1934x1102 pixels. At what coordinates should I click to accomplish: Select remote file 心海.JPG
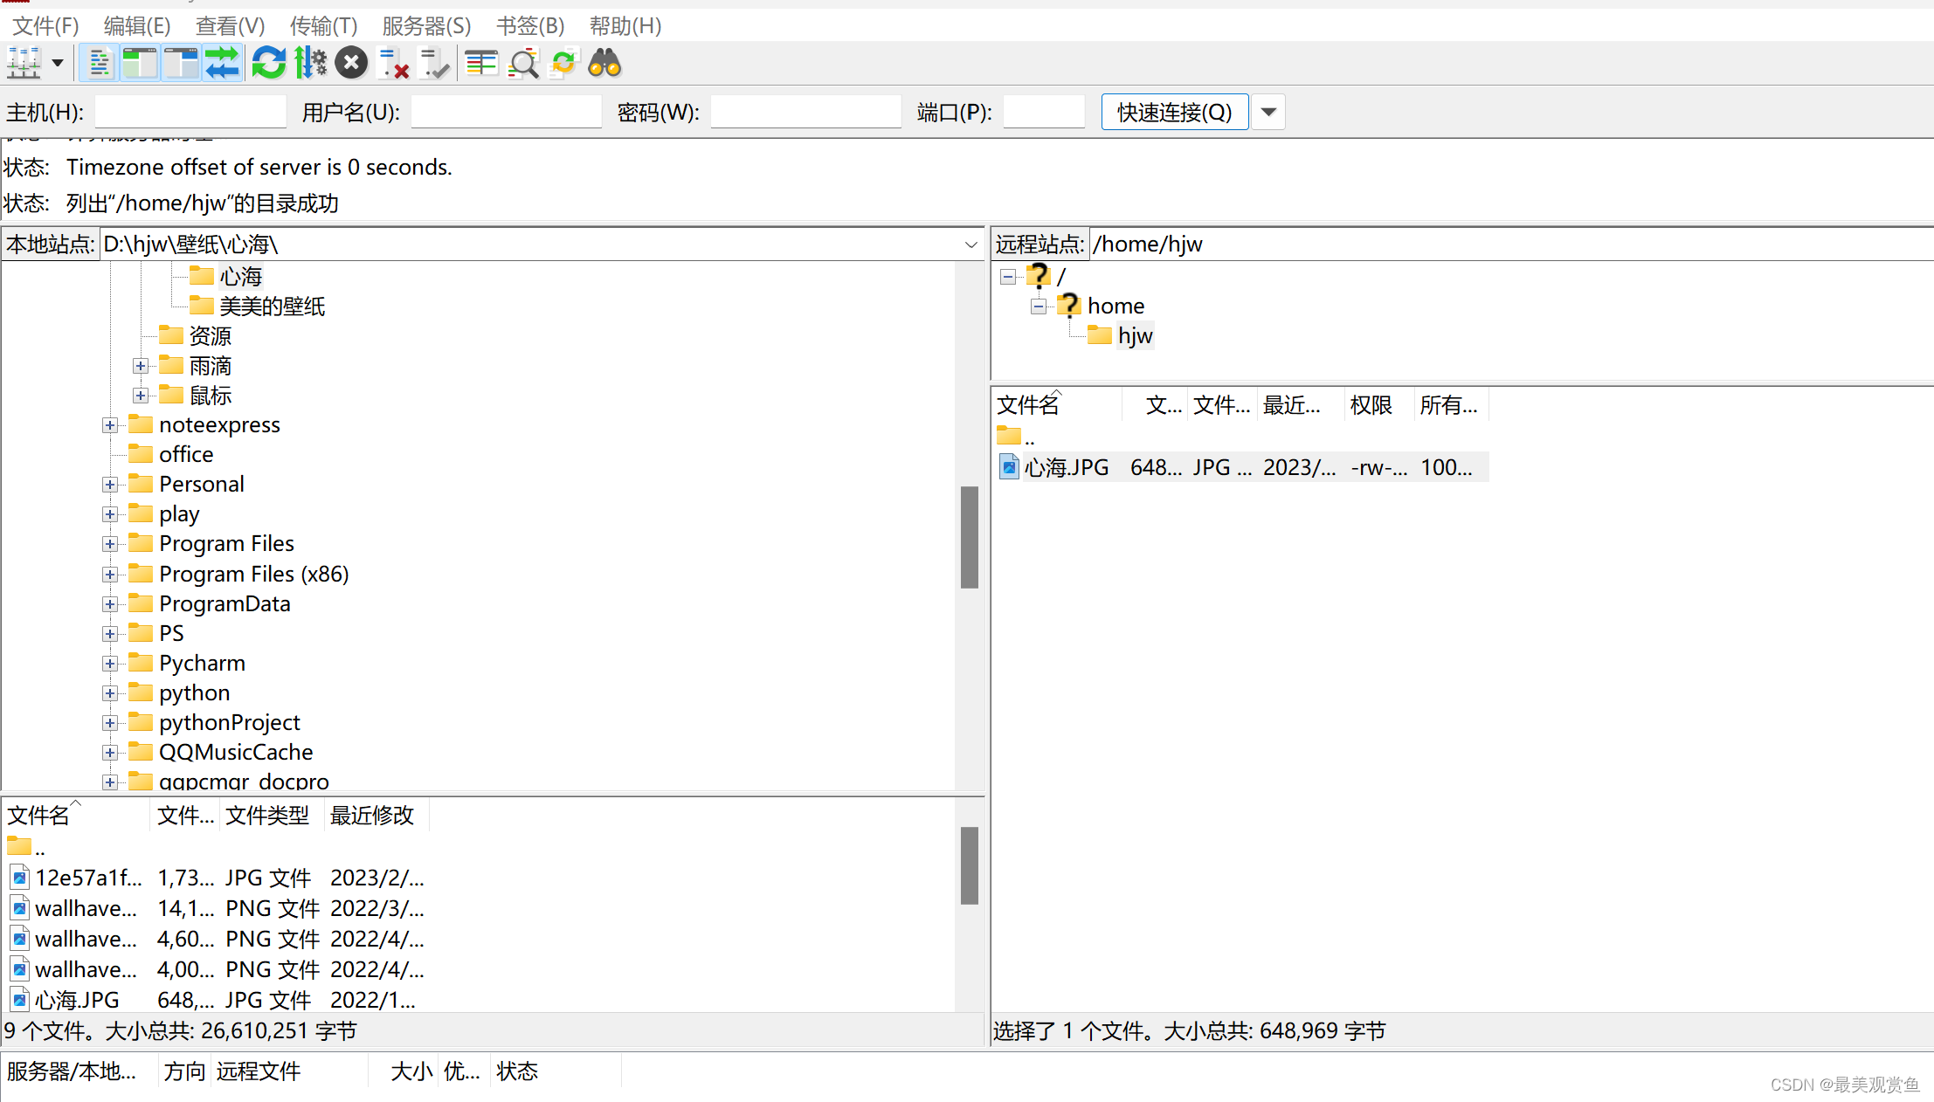tap(1243, 467)
